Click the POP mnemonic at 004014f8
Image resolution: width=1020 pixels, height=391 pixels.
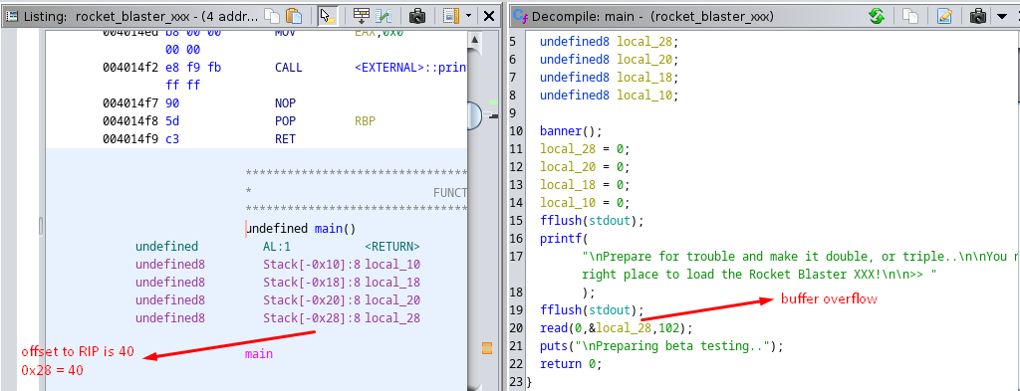[285, 120]
